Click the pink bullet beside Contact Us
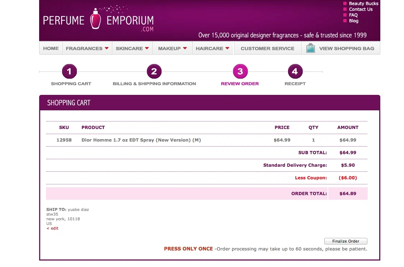This screenshot has width=404, height=267. coord(345,9)
